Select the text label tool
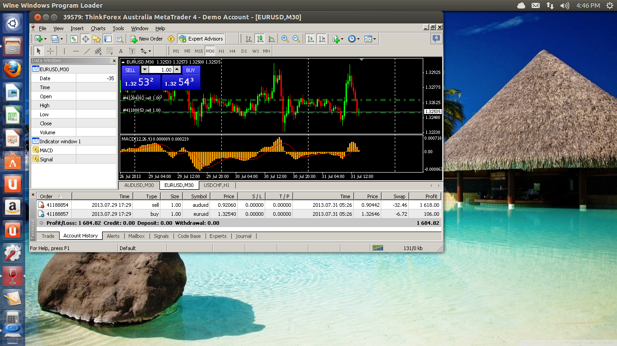Screen dimensions: 617x346 [132, 51]
